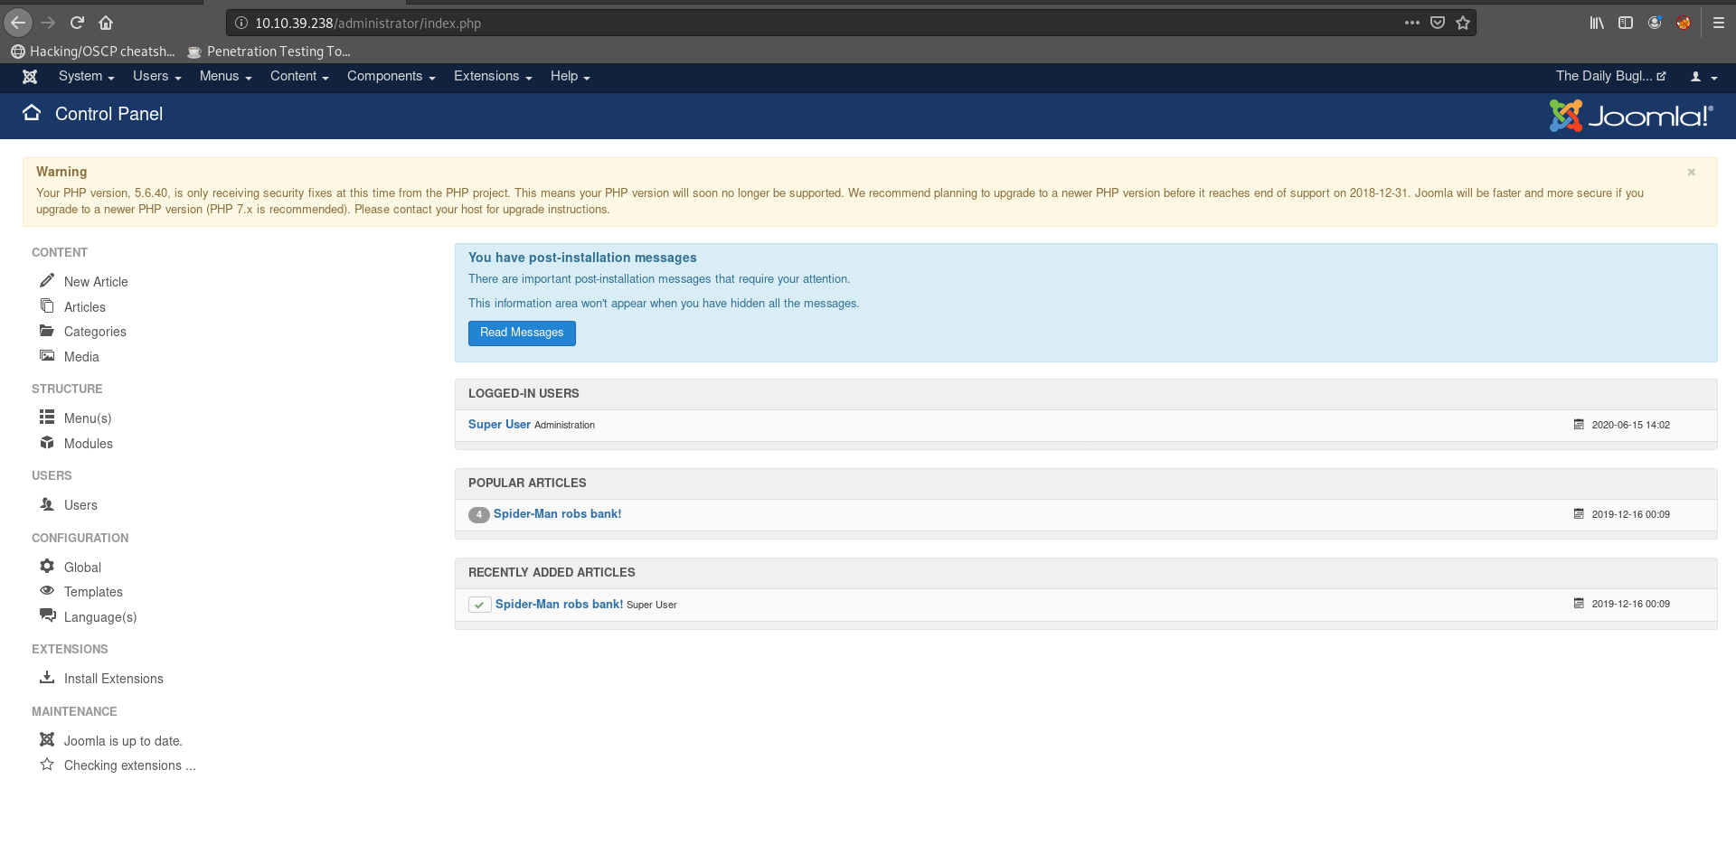Click the Firefox account icon
Screen dimensions: 1736x845
1655,23
